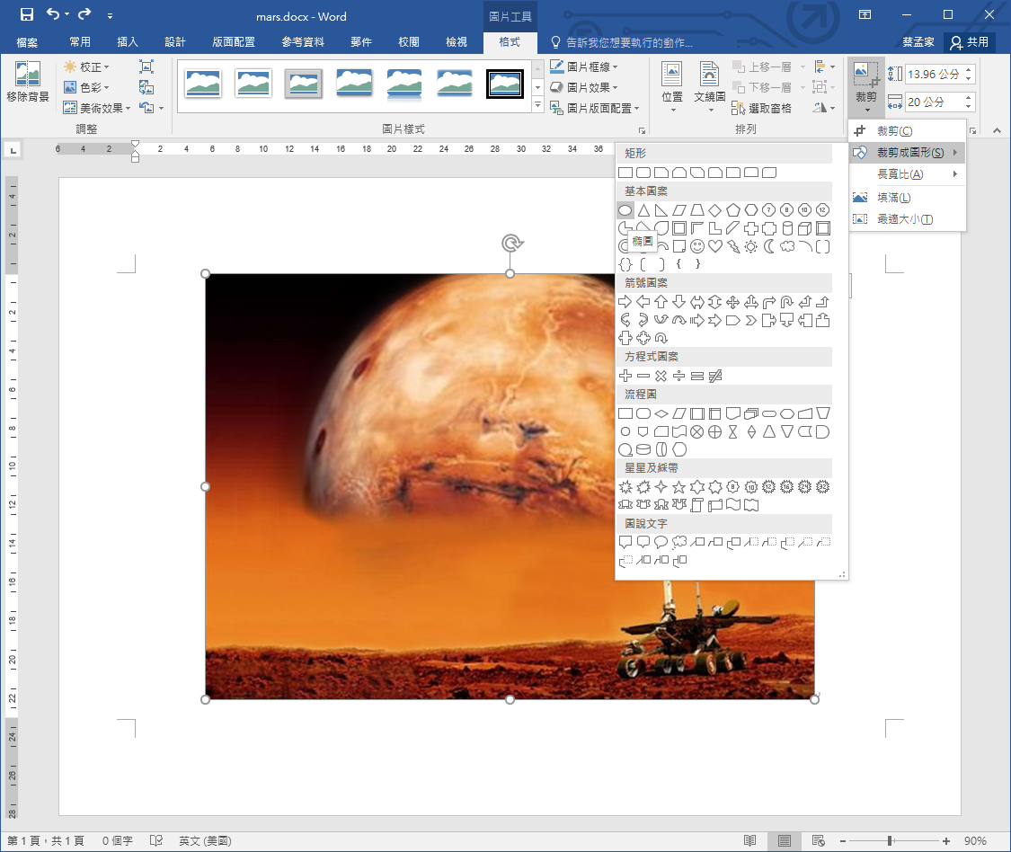
Task: Click the Save icon in quick access toolbar
Action: click(x=27, y=14)
